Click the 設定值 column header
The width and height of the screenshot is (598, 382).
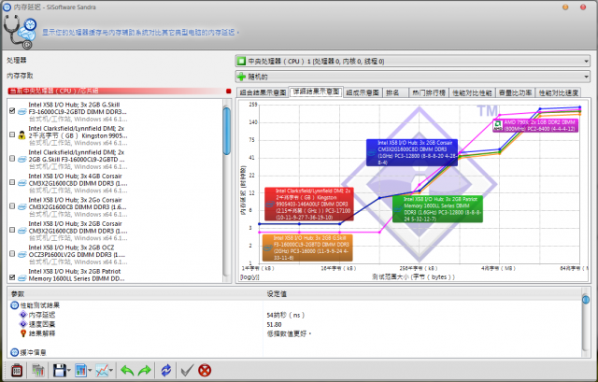click(x=277, y=294)
